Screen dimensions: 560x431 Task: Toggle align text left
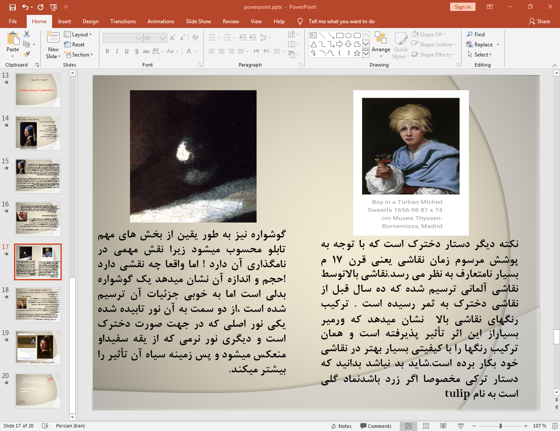[212, 51]
